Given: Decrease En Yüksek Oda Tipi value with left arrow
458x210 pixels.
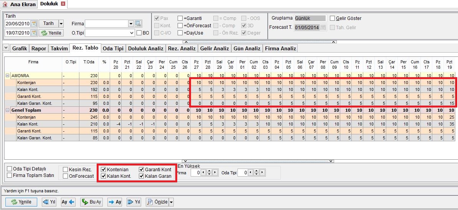Looking at the screenshot, I should pos(250,172).
